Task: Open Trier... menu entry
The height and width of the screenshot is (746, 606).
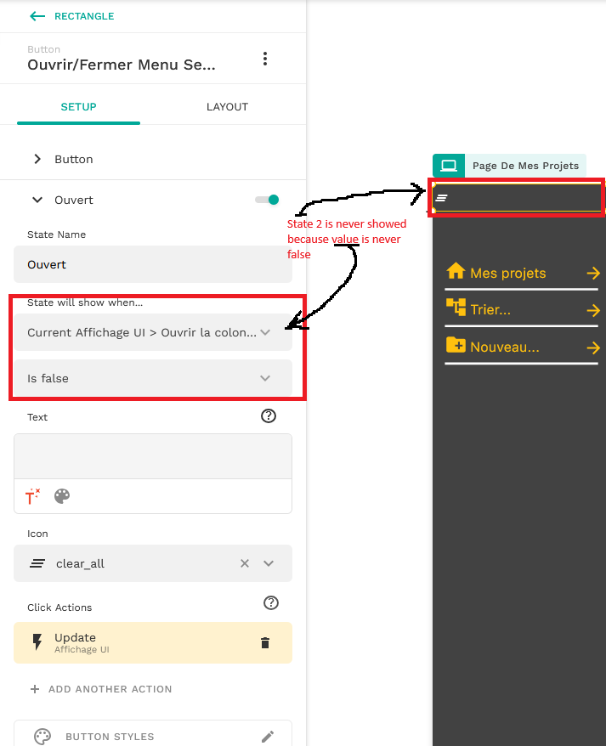Action: tap(490, 310)
